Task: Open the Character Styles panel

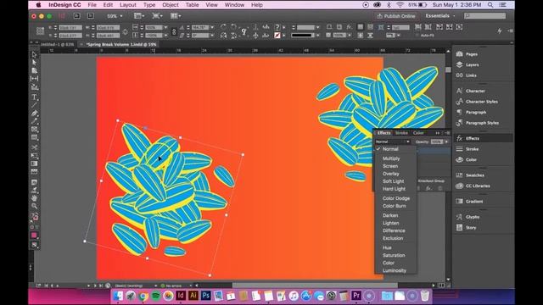Action: [482, 102]
